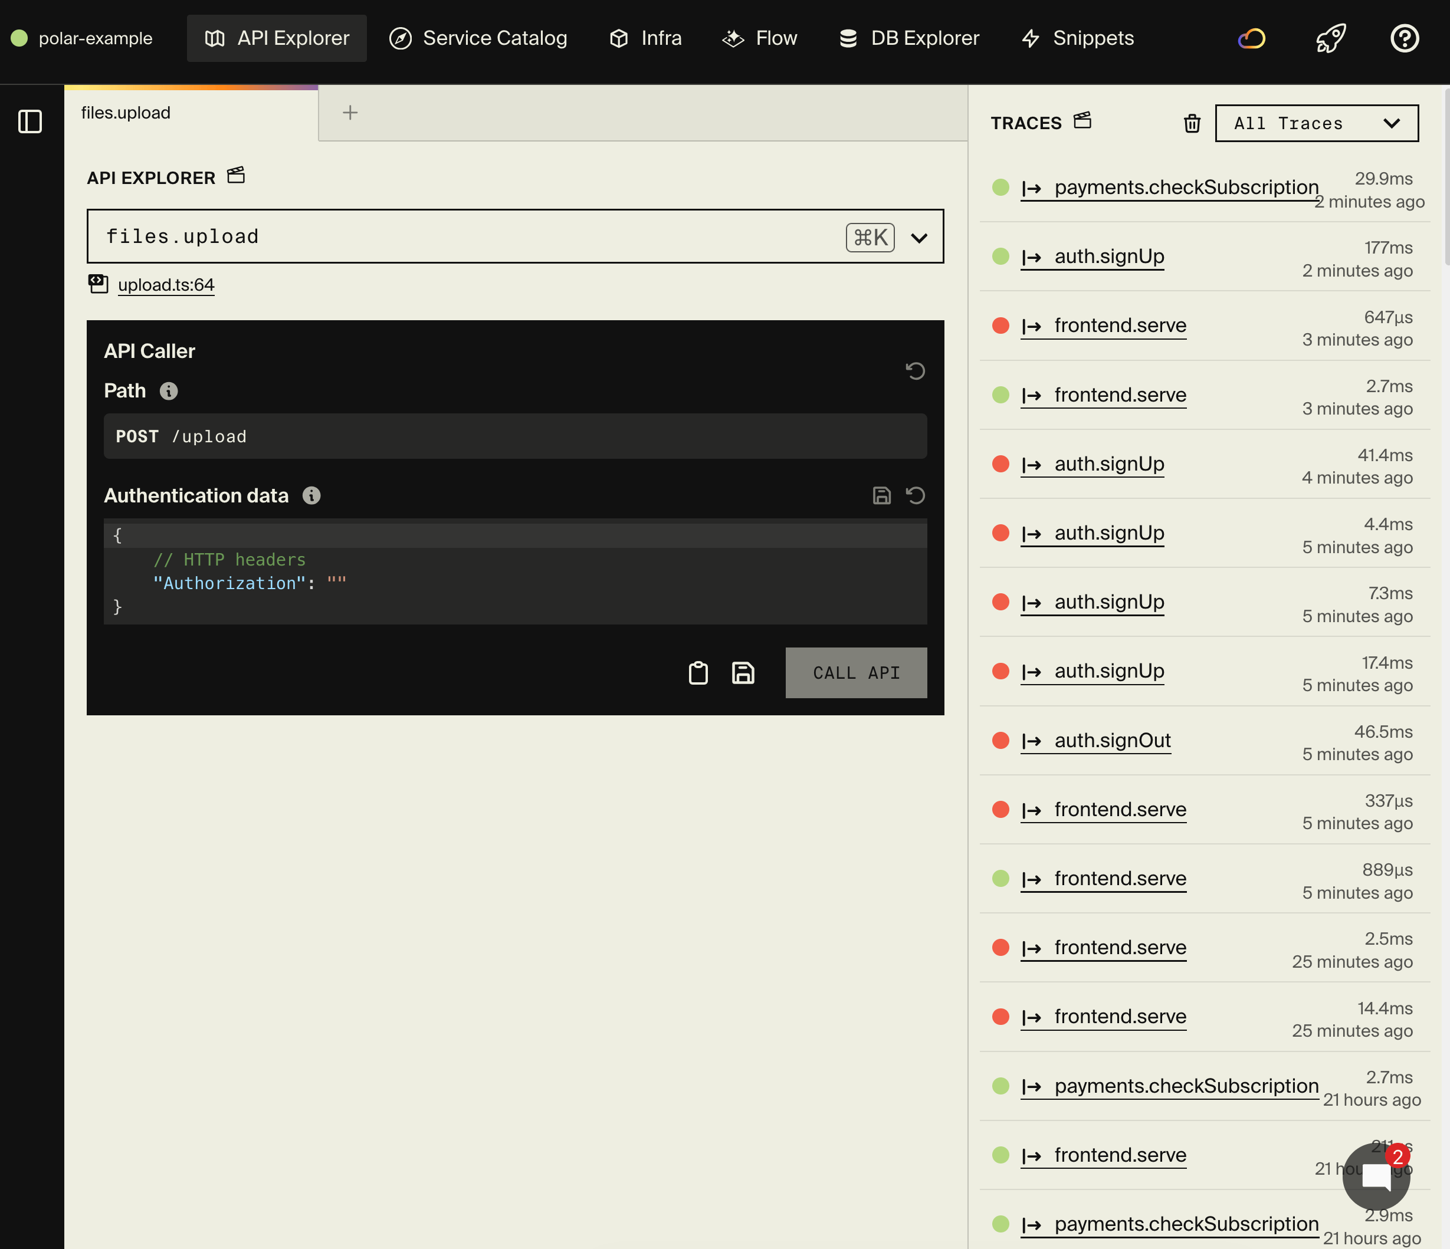Click the rocket icon in the top bar

(1330, 38)
